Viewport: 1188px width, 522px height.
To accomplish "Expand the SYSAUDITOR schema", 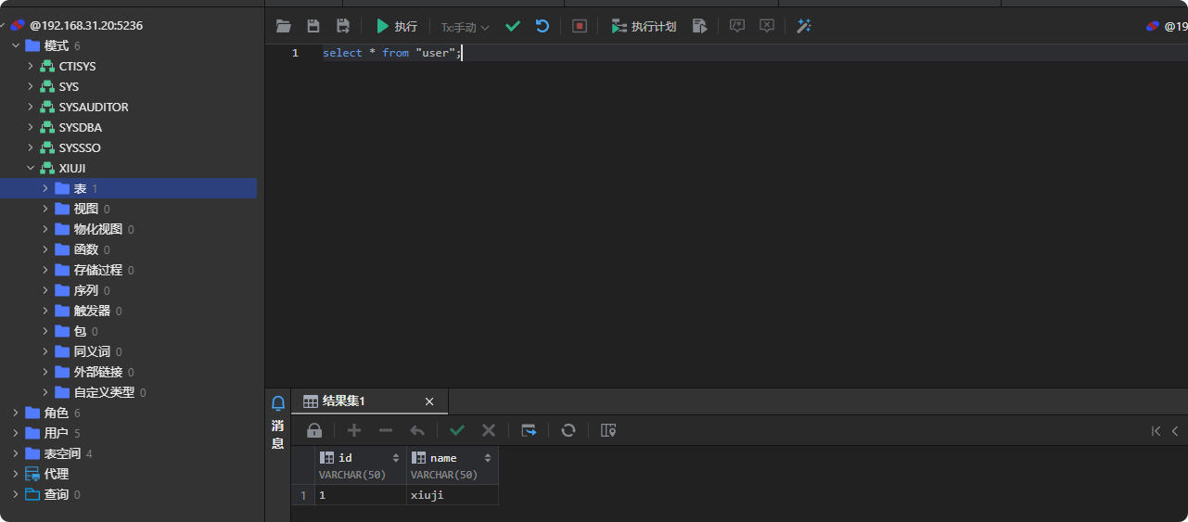I will click(31, 107).
